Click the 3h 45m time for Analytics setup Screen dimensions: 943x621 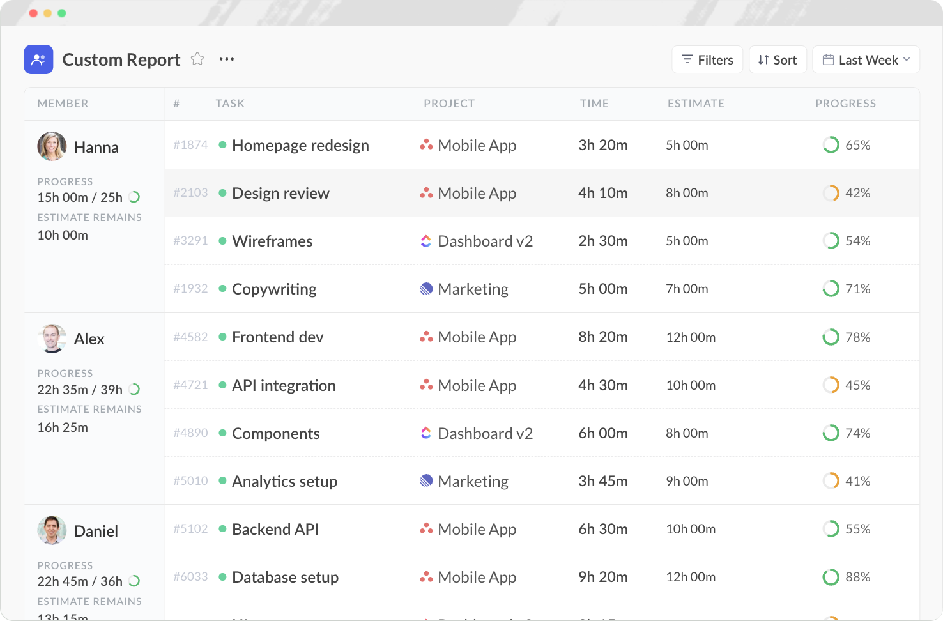coord(603,481)
